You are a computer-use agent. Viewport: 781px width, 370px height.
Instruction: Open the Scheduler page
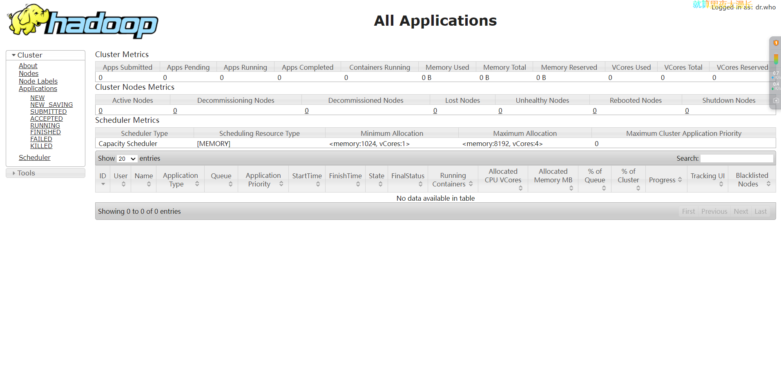(35, 157)
